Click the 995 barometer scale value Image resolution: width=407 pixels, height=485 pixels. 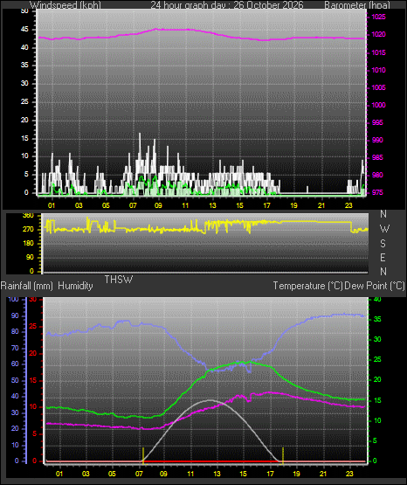coord(377,123)
